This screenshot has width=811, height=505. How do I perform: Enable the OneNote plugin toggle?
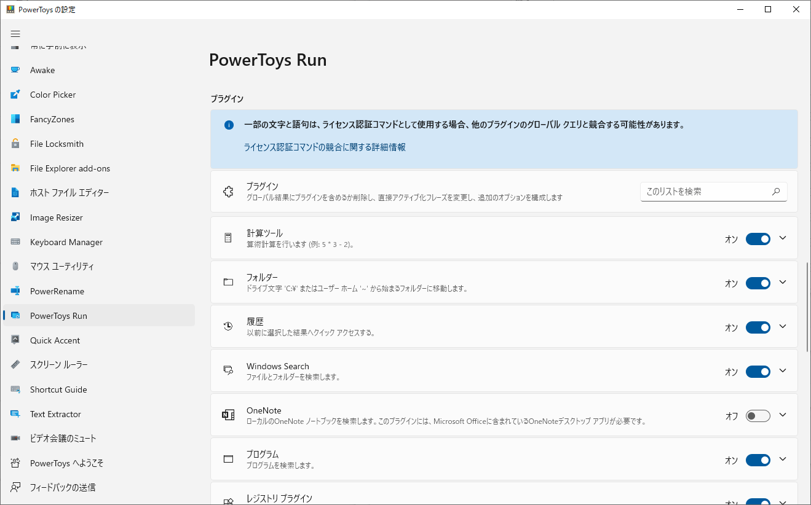pos(758,416)
